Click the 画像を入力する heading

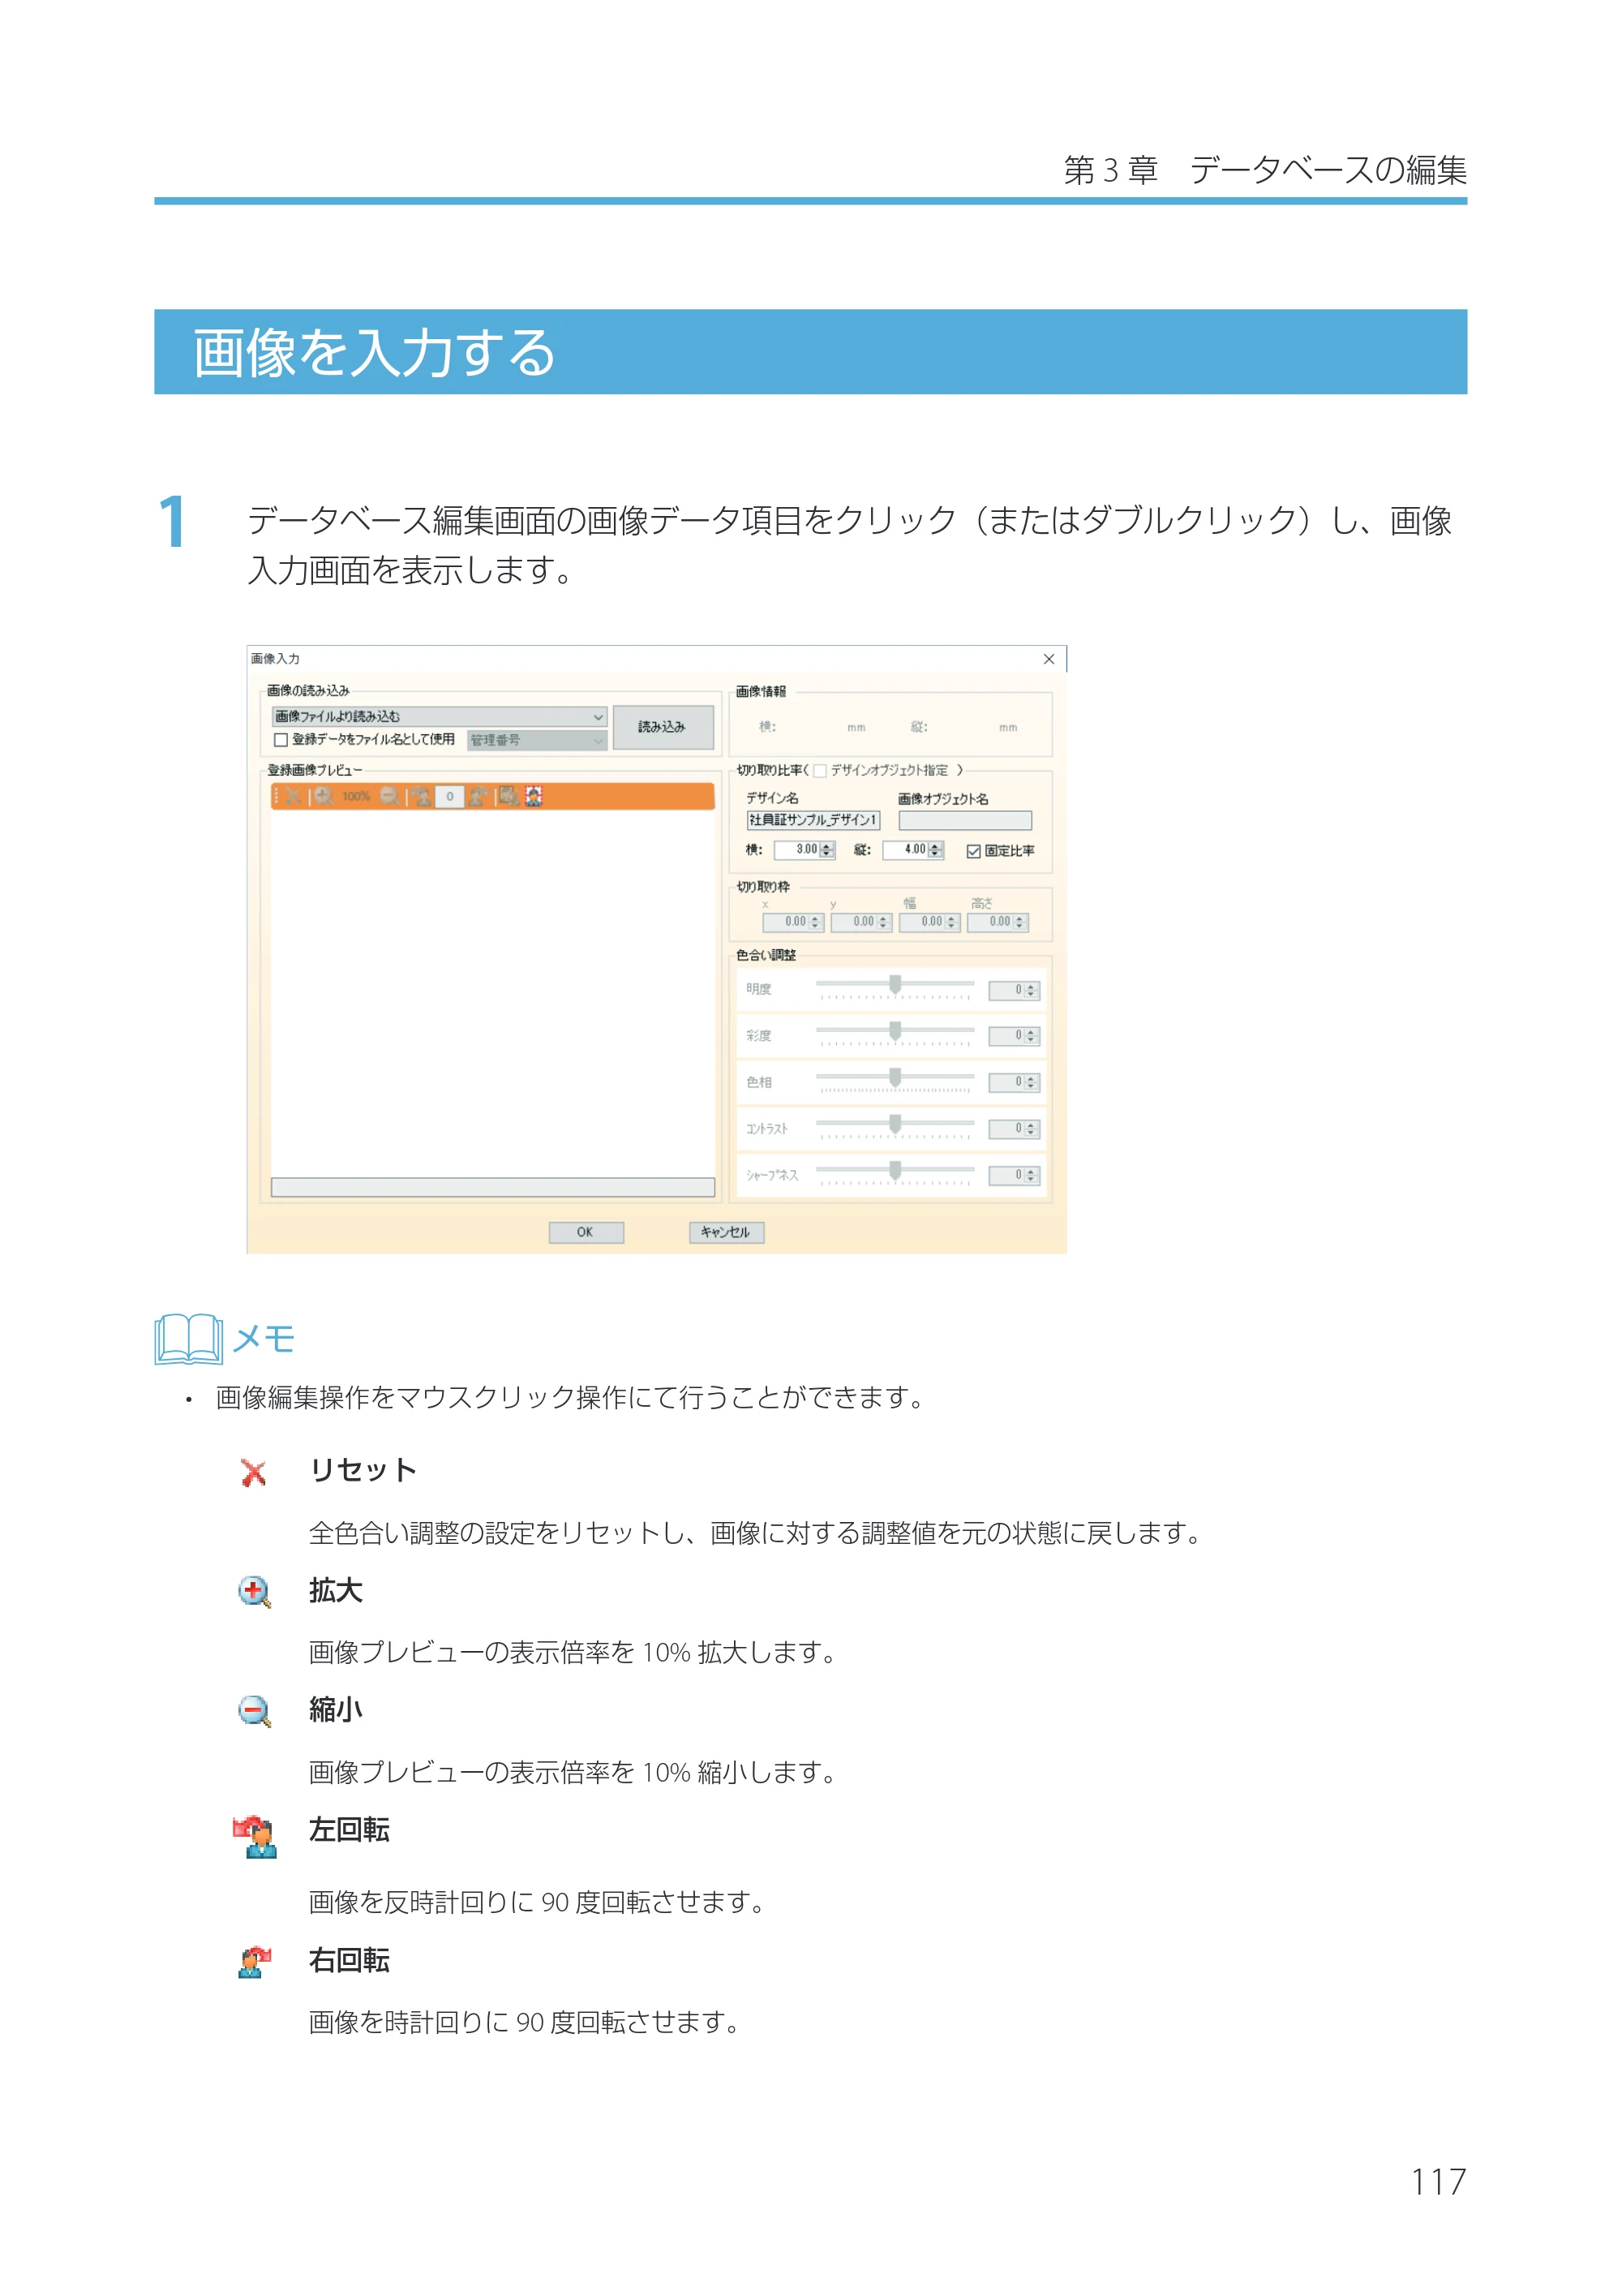tap(374, 353)
